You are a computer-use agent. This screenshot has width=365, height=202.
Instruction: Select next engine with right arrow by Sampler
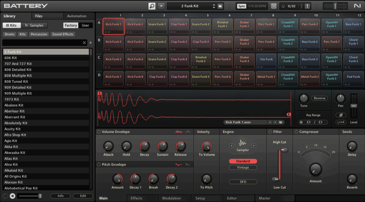pyautogui.click(x=254, y=146)
